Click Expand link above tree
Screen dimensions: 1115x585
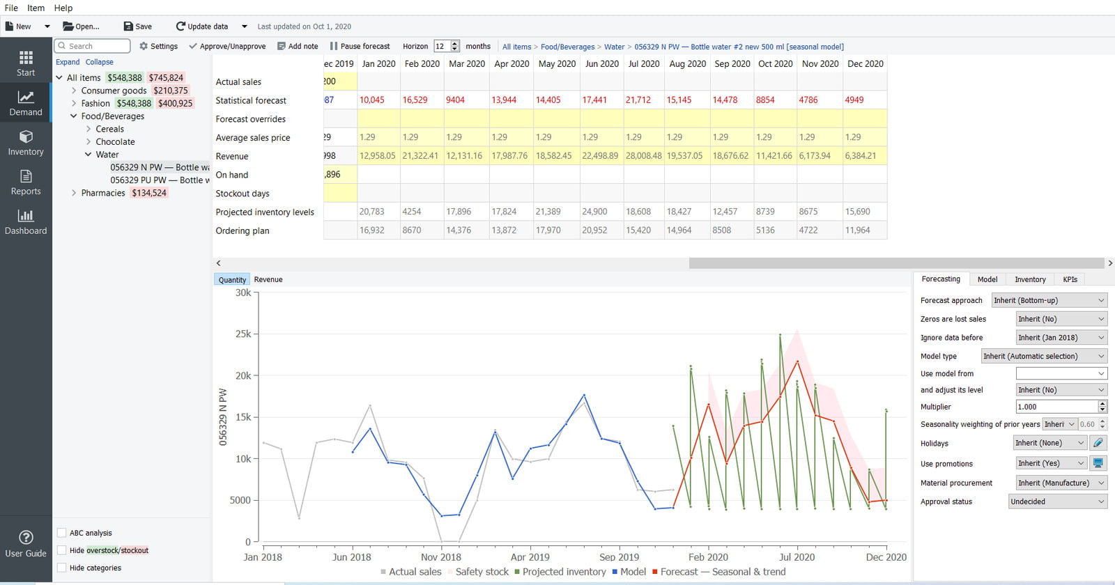tap(68, 62)
